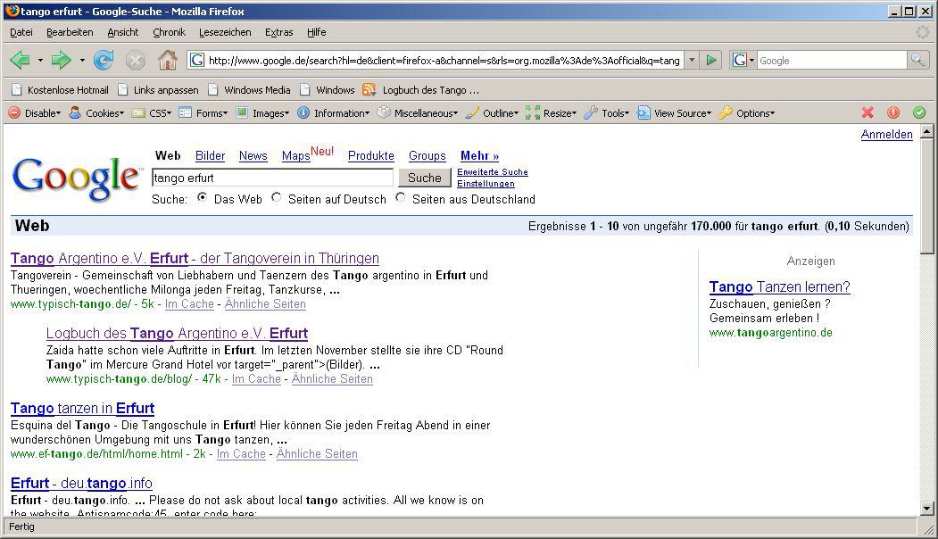938x539 pixels.
Task: Choose Seiten aus Deutschland radio option
Action: tap(401, 198)
